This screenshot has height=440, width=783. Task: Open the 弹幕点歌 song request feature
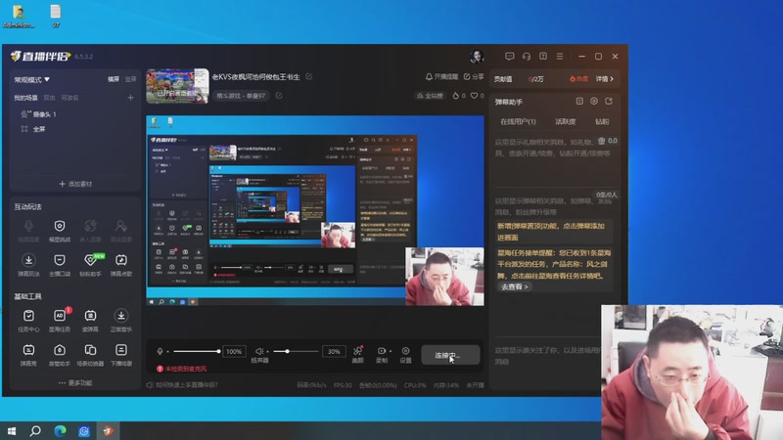coord(120,265)
